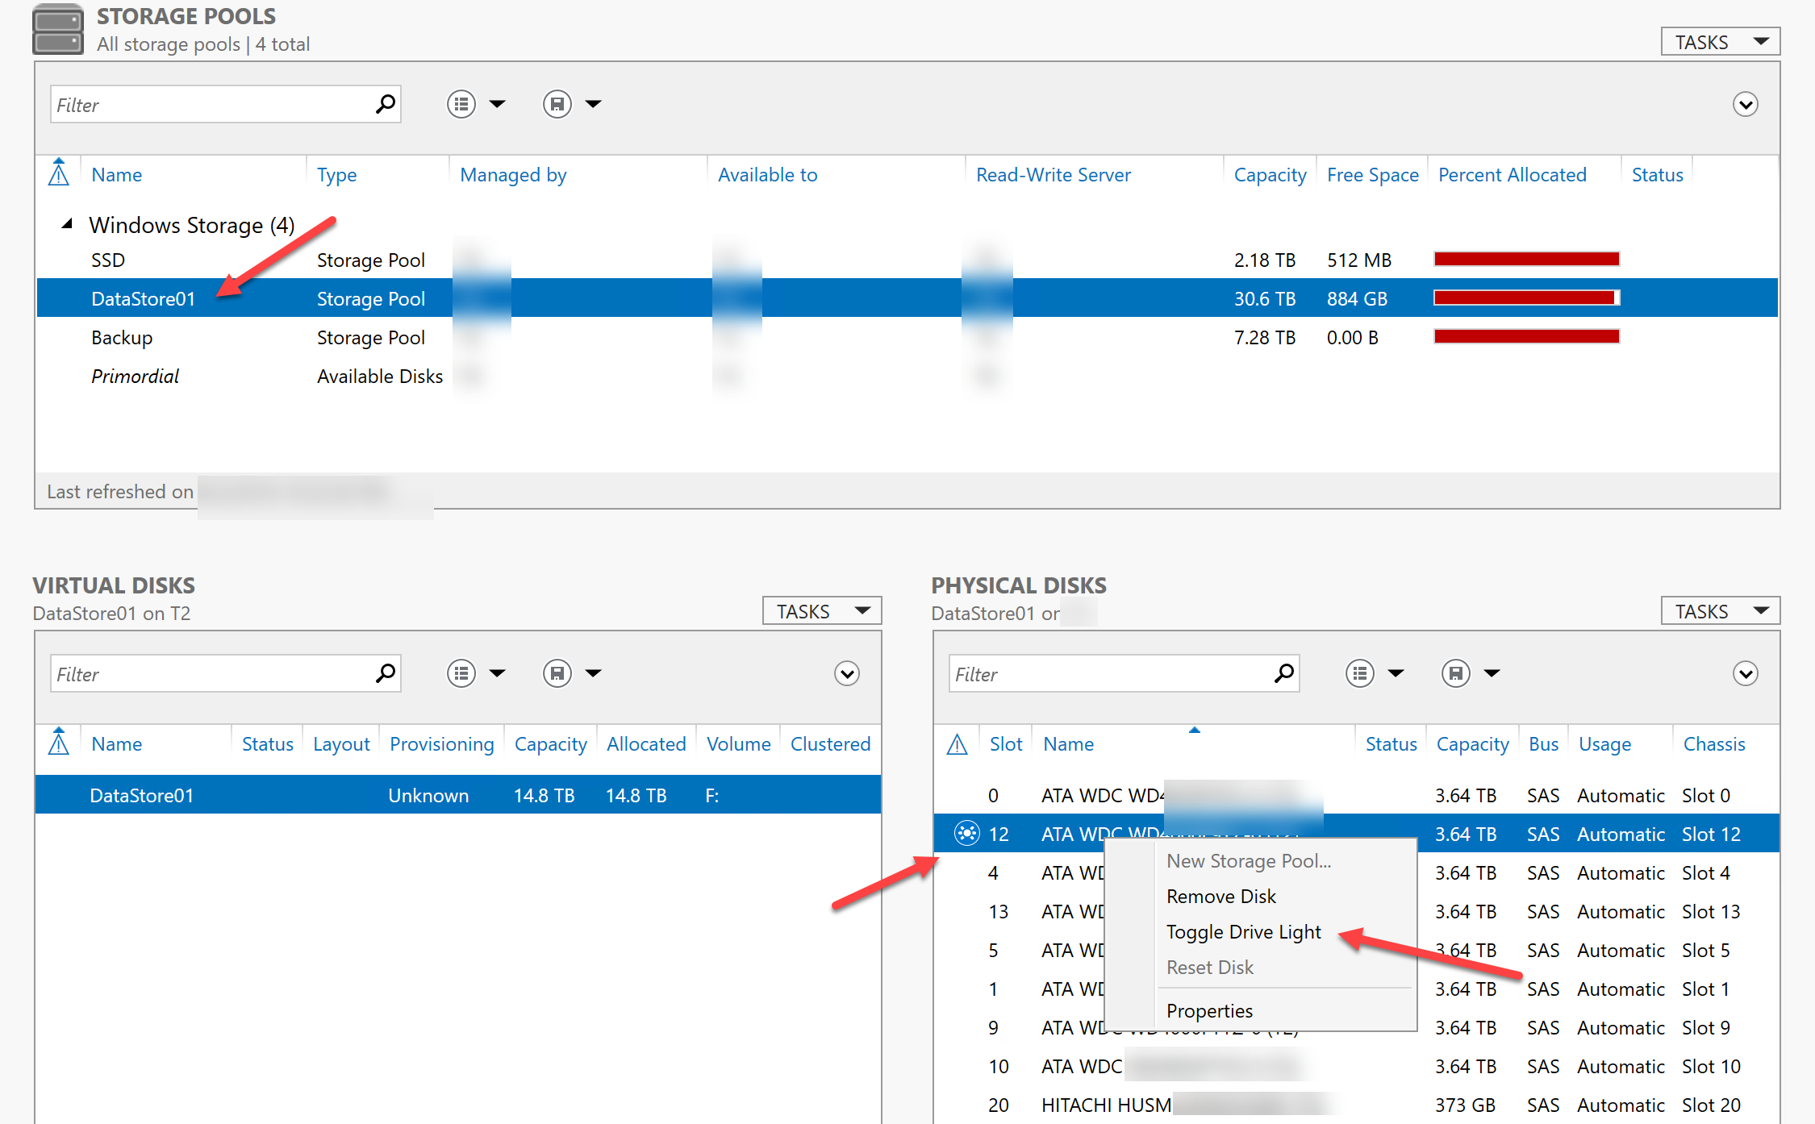This screenshot has width=1815, height=1124.
Task: Click save query icon in Storage Pools
Action: tap(557, 104)
